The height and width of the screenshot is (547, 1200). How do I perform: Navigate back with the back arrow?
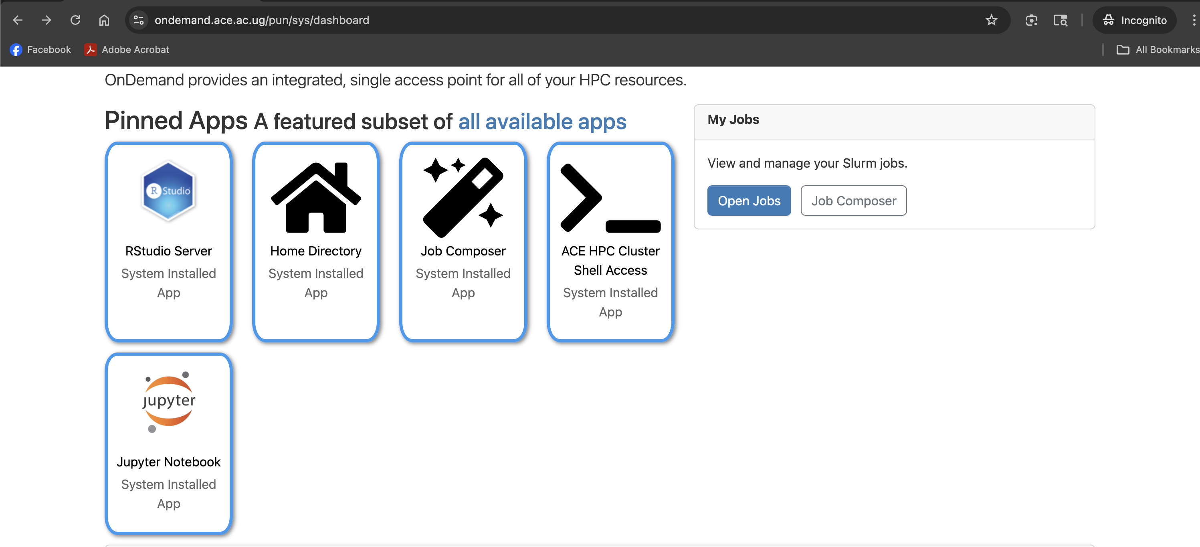coord(18,20)
